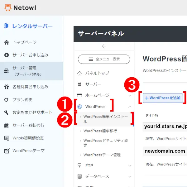Click the FTP monitor icon

click(79, 165)
